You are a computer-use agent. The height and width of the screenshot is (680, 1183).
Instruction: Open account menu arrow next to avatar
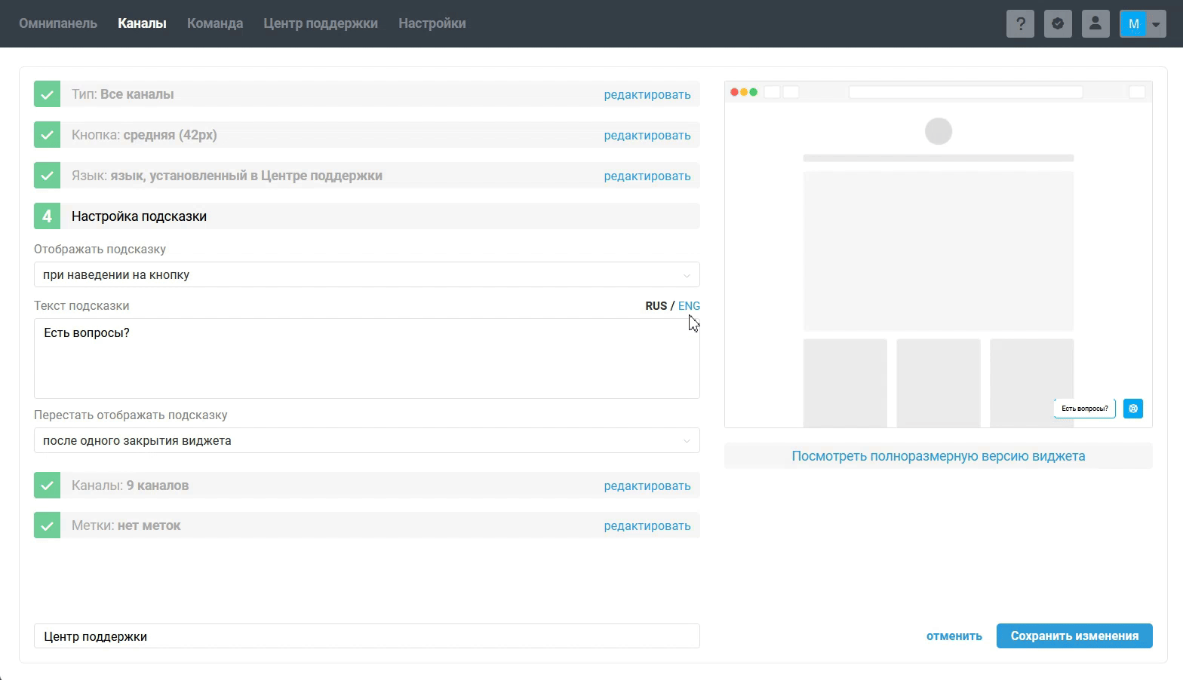[1156, 24]
